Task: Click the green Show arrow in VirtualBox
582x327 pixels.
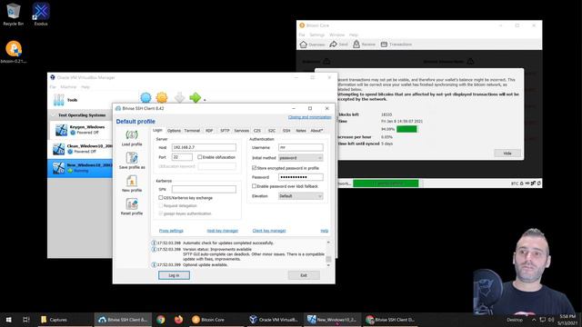Action: pos(195,97)
